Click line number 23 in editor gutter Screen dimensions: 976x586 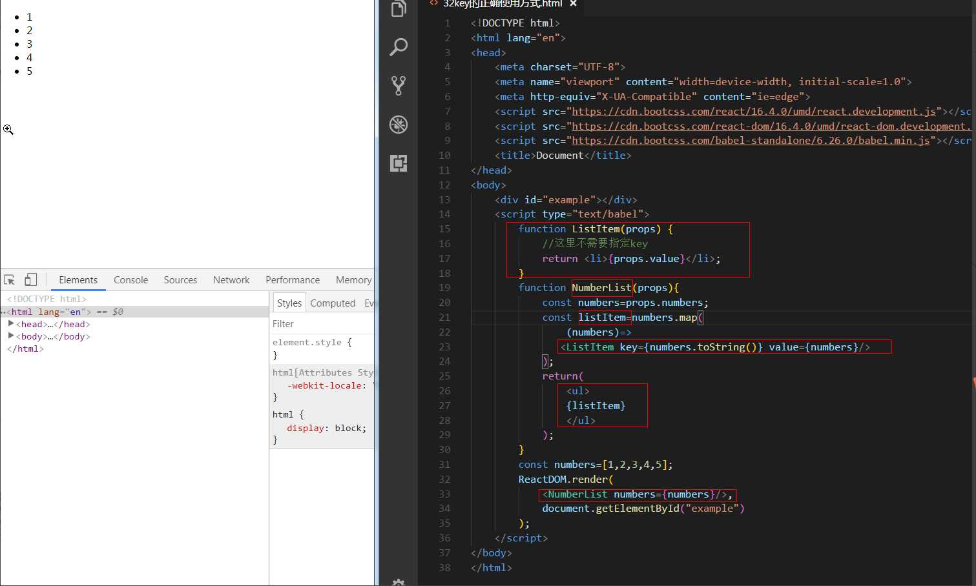point(444,347)
